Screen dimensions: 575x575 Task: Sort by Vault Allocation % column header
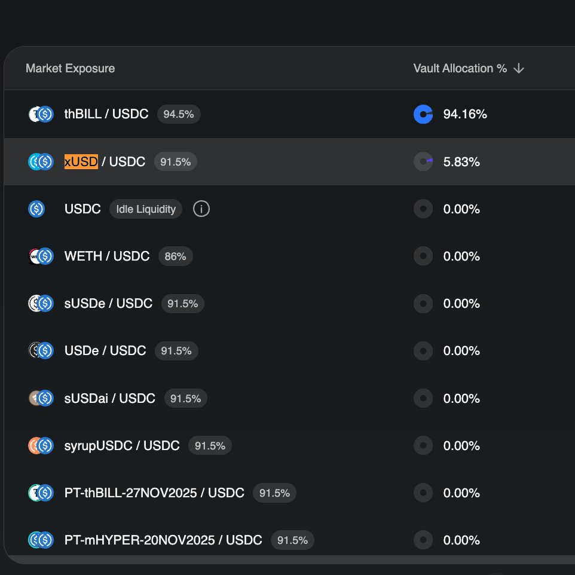460,69
